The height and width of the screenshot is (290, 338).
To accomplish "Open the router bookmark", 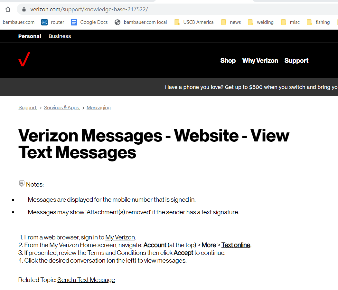I will point(53,22).
